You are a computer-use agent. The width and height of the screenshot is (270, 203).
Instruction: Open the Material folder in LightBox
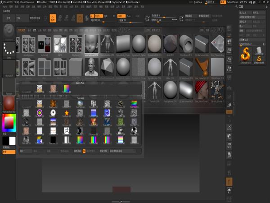[44, 44]
